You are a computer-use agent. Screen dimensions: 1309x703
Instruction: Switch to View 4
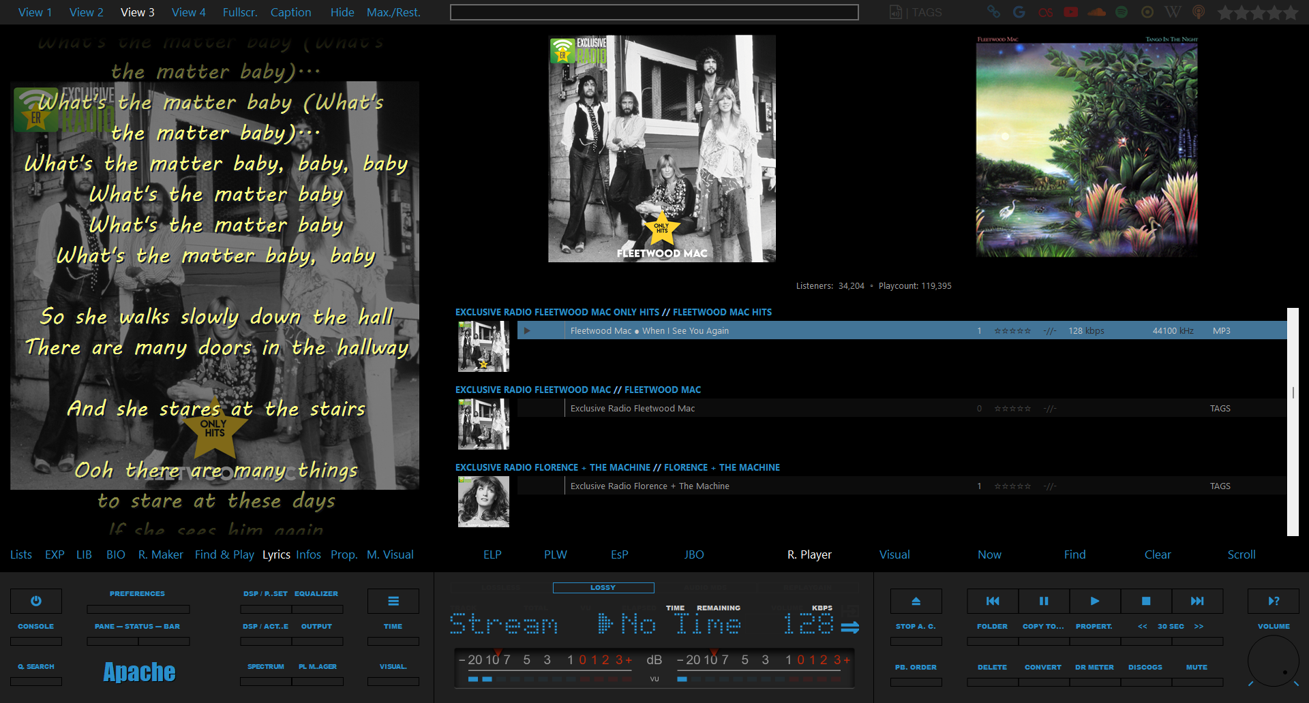189,12
